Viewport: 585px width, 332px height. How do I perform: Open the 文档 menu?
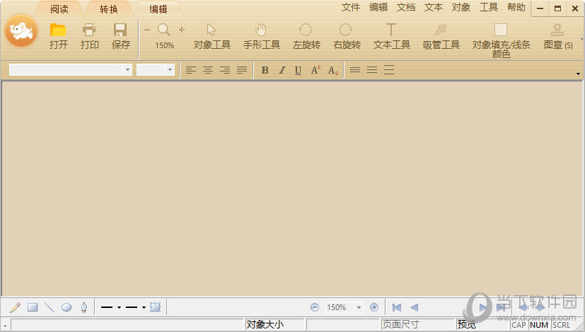[406, 8]
